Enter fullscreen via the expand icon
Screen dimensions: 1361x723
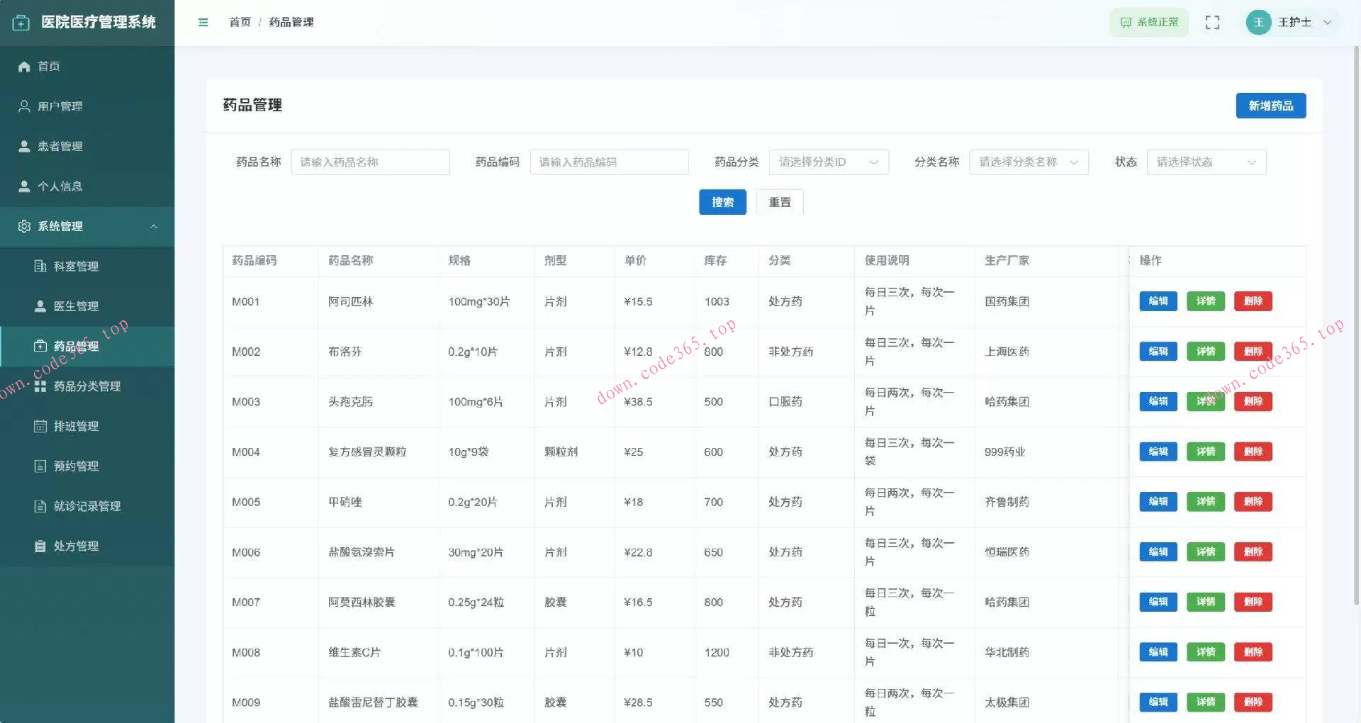(x=1212, y=22)
